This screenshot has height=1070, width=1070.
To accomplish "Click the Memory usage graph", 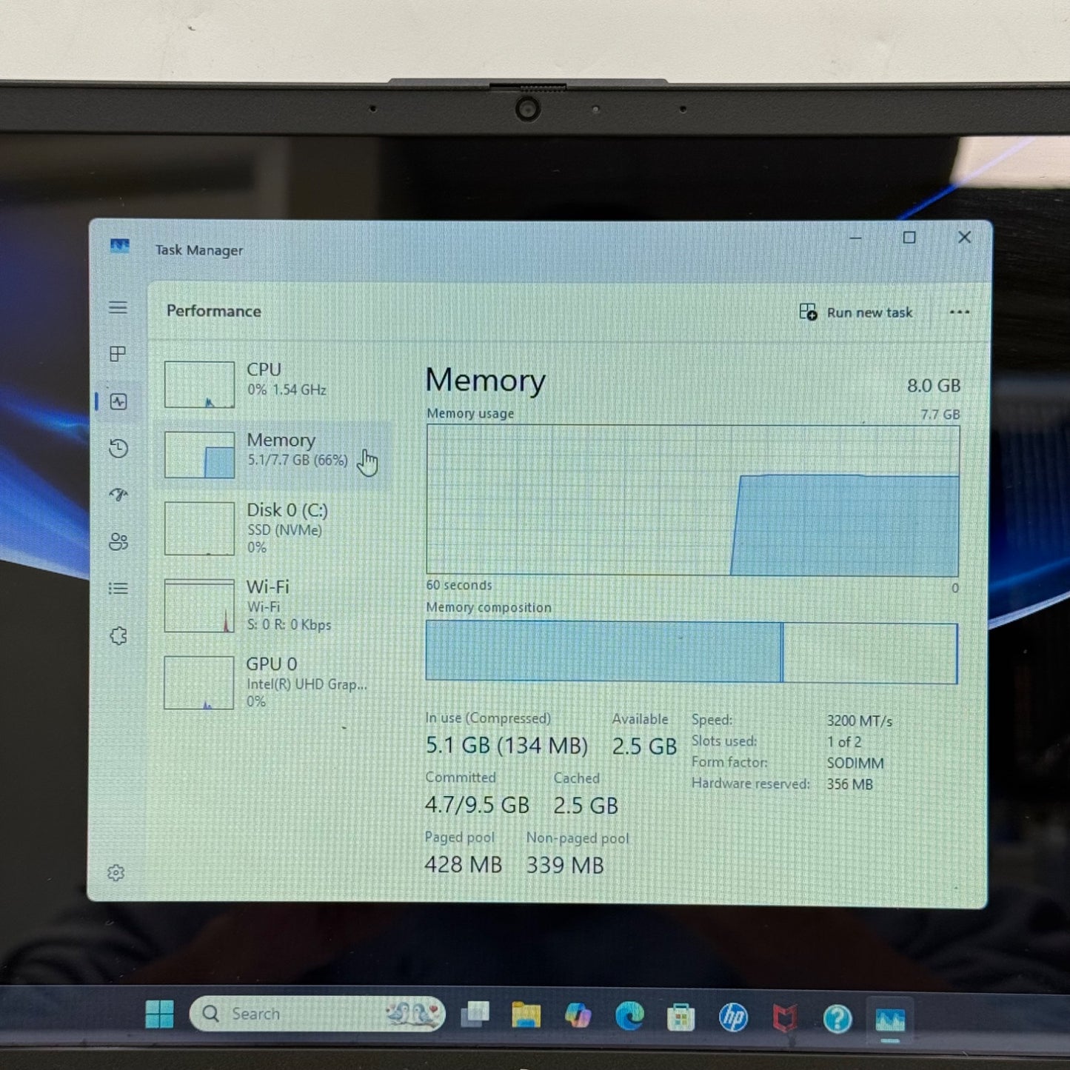I will pyautogui.click(x=692, y=501).
